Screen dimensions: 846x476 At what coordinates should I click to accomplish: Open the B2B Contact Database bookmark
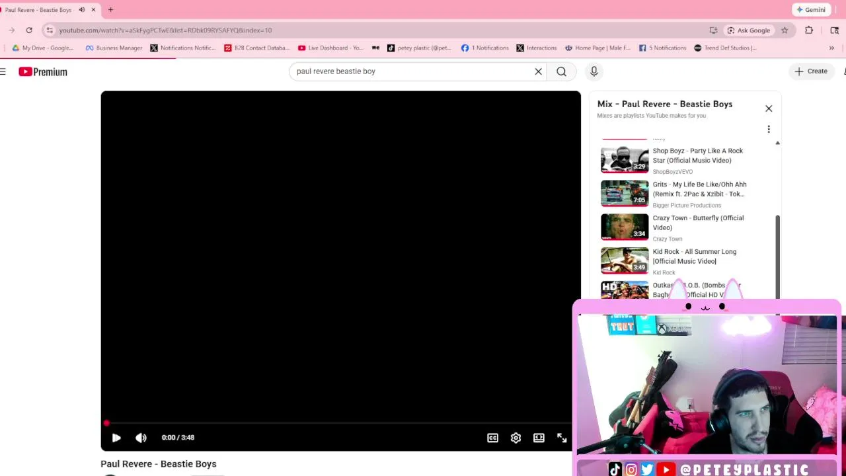(x=257, y=48)
